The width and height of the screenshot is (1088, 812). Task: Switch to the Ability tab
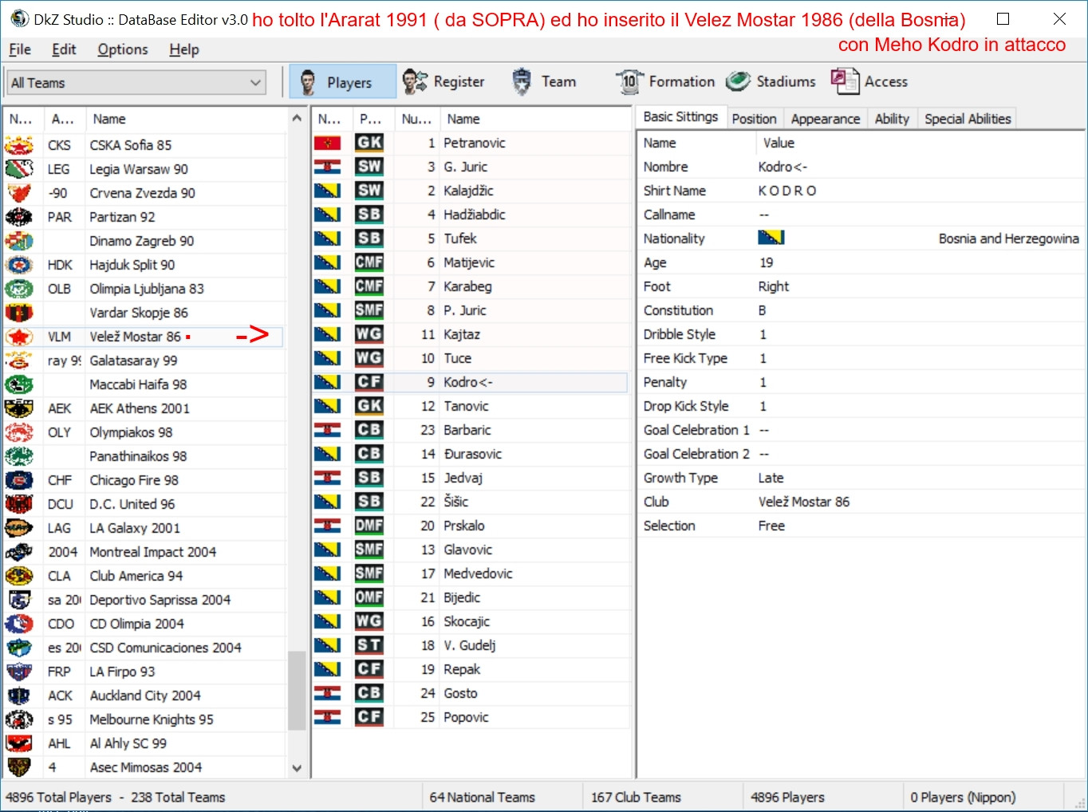tap(892, 119)
